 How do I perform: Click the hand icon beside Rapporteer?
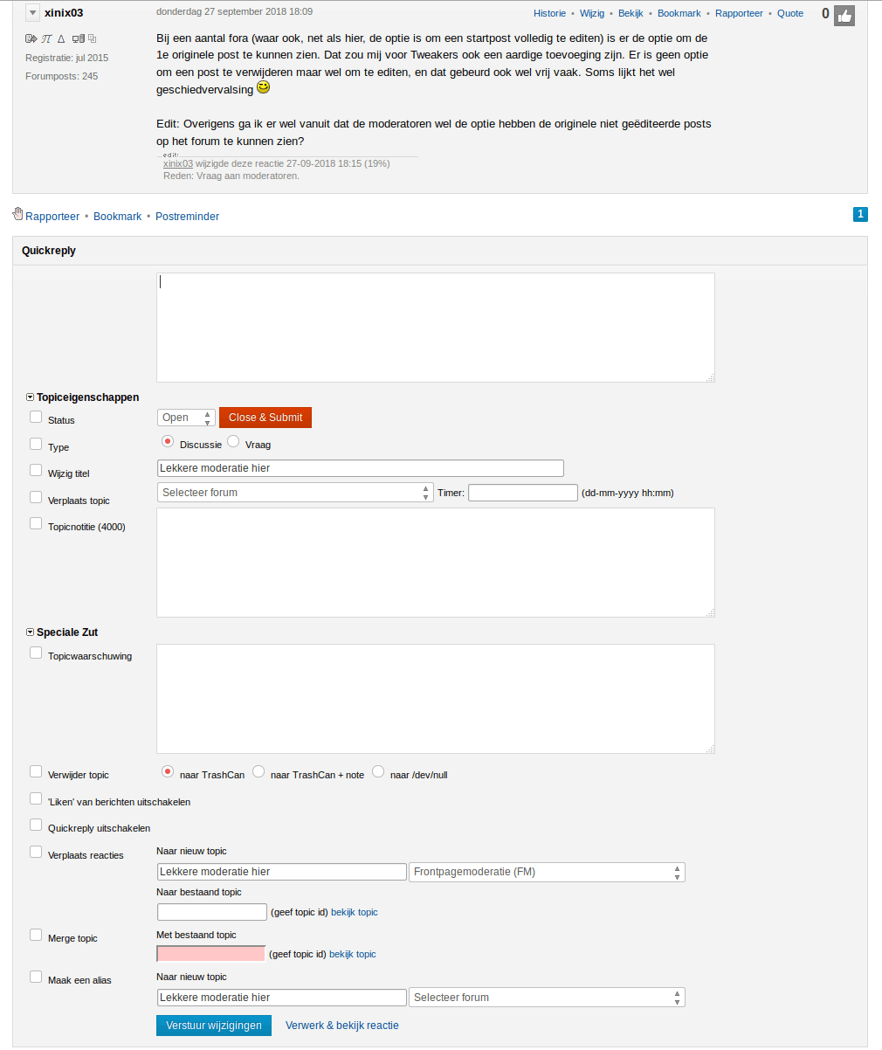click(17, 215)
